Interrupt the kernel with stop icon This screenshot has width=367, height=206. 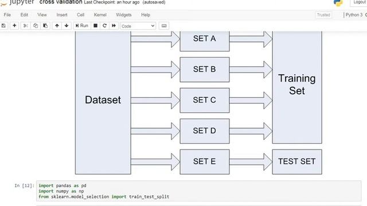pyautogui.click(x=96, y=26)
